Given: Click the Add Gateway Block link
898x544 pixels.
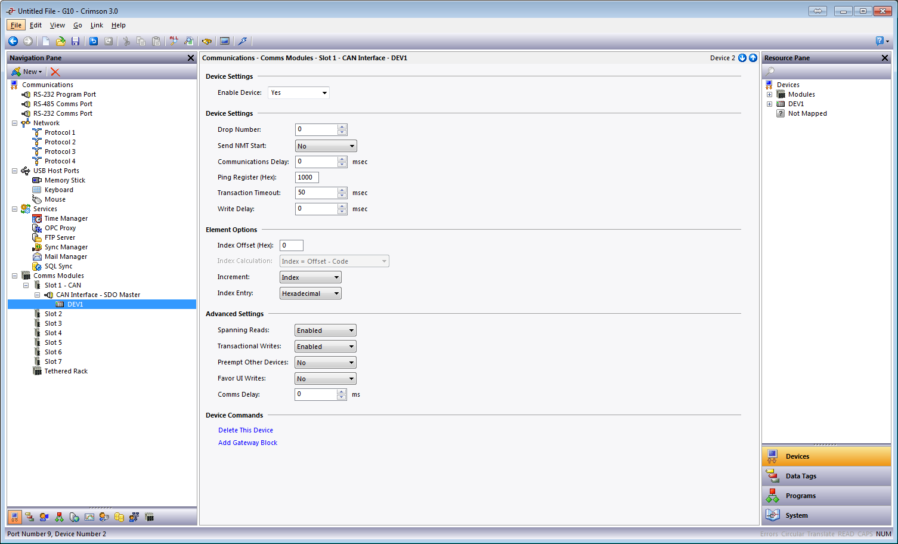Looking at the screenshot, I should [x=247, y=443].
